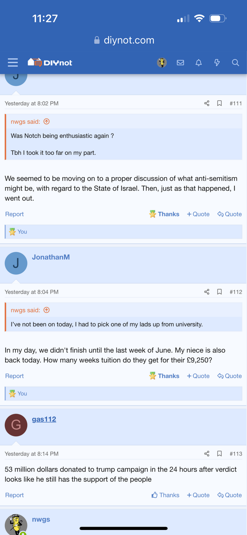Open post #112 permalink number

(236, 292)
